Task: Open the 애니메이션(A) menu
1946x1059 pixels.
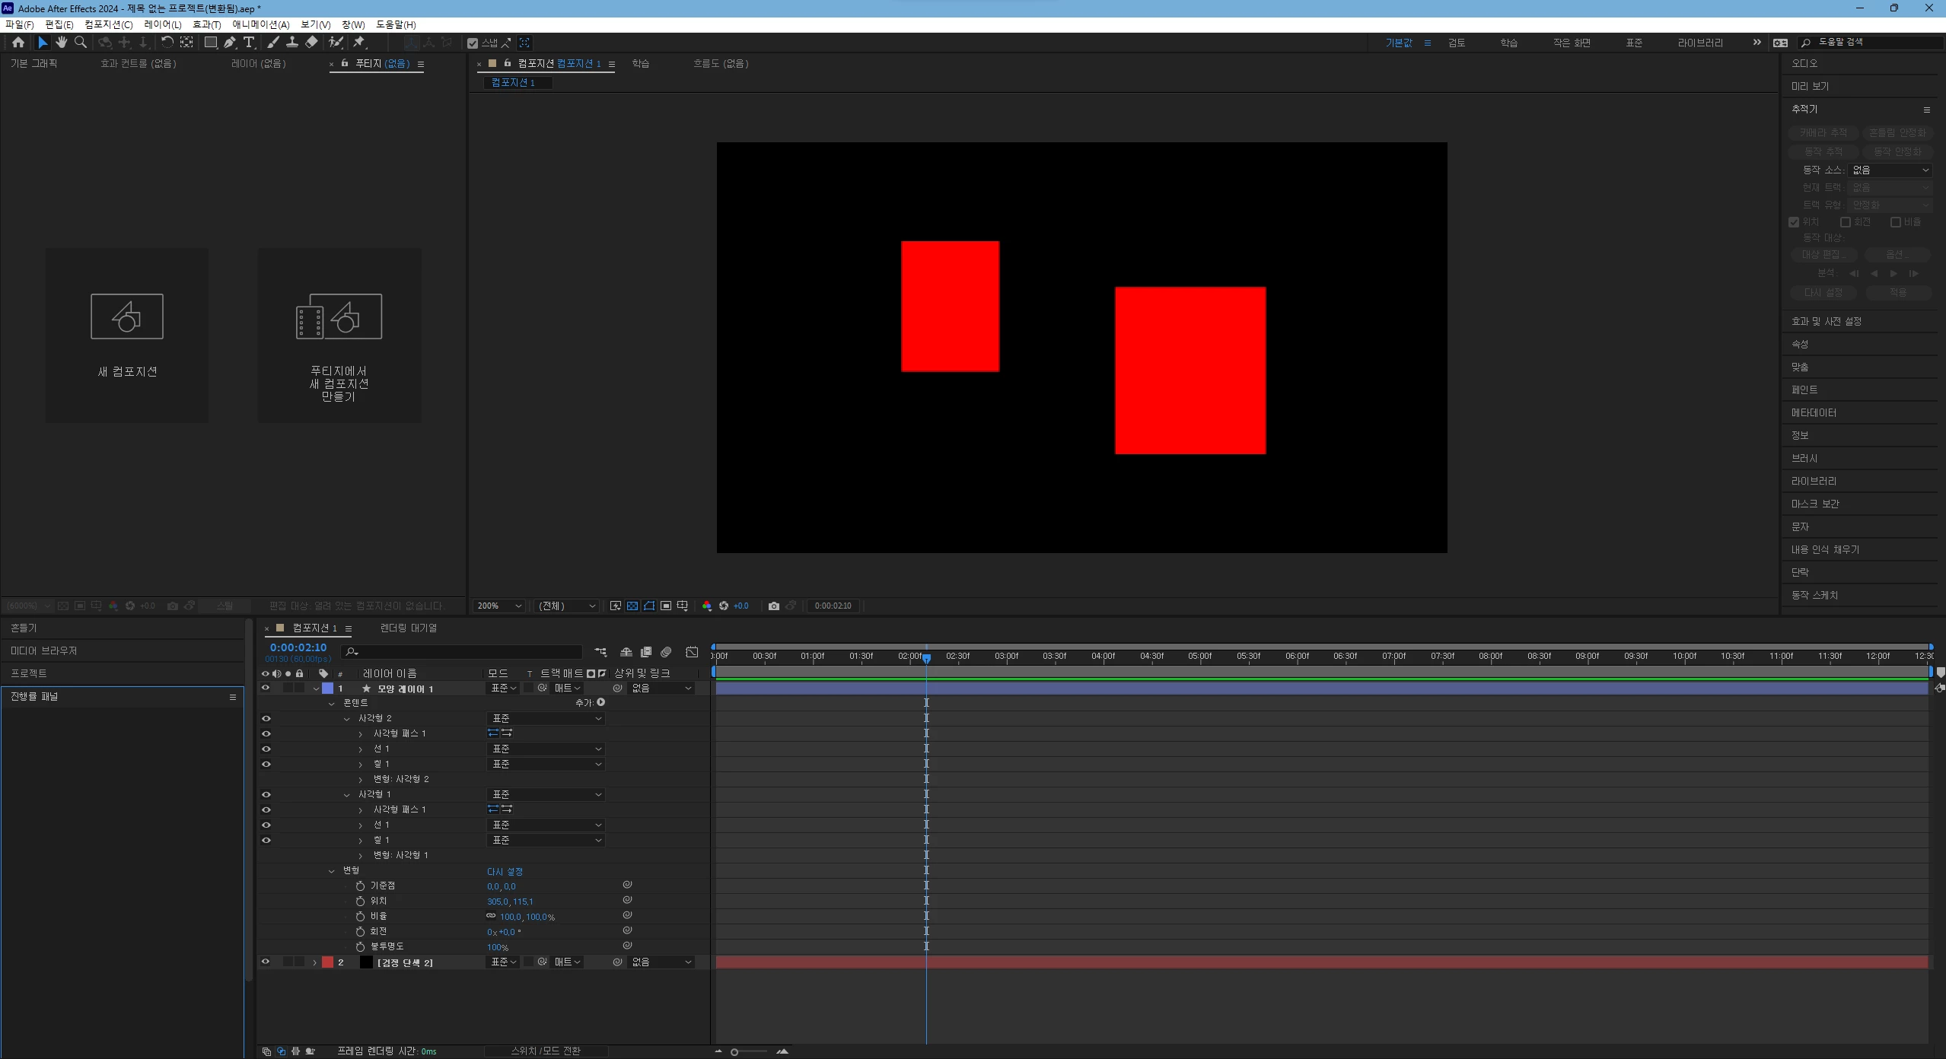Action: coord(260,24)
